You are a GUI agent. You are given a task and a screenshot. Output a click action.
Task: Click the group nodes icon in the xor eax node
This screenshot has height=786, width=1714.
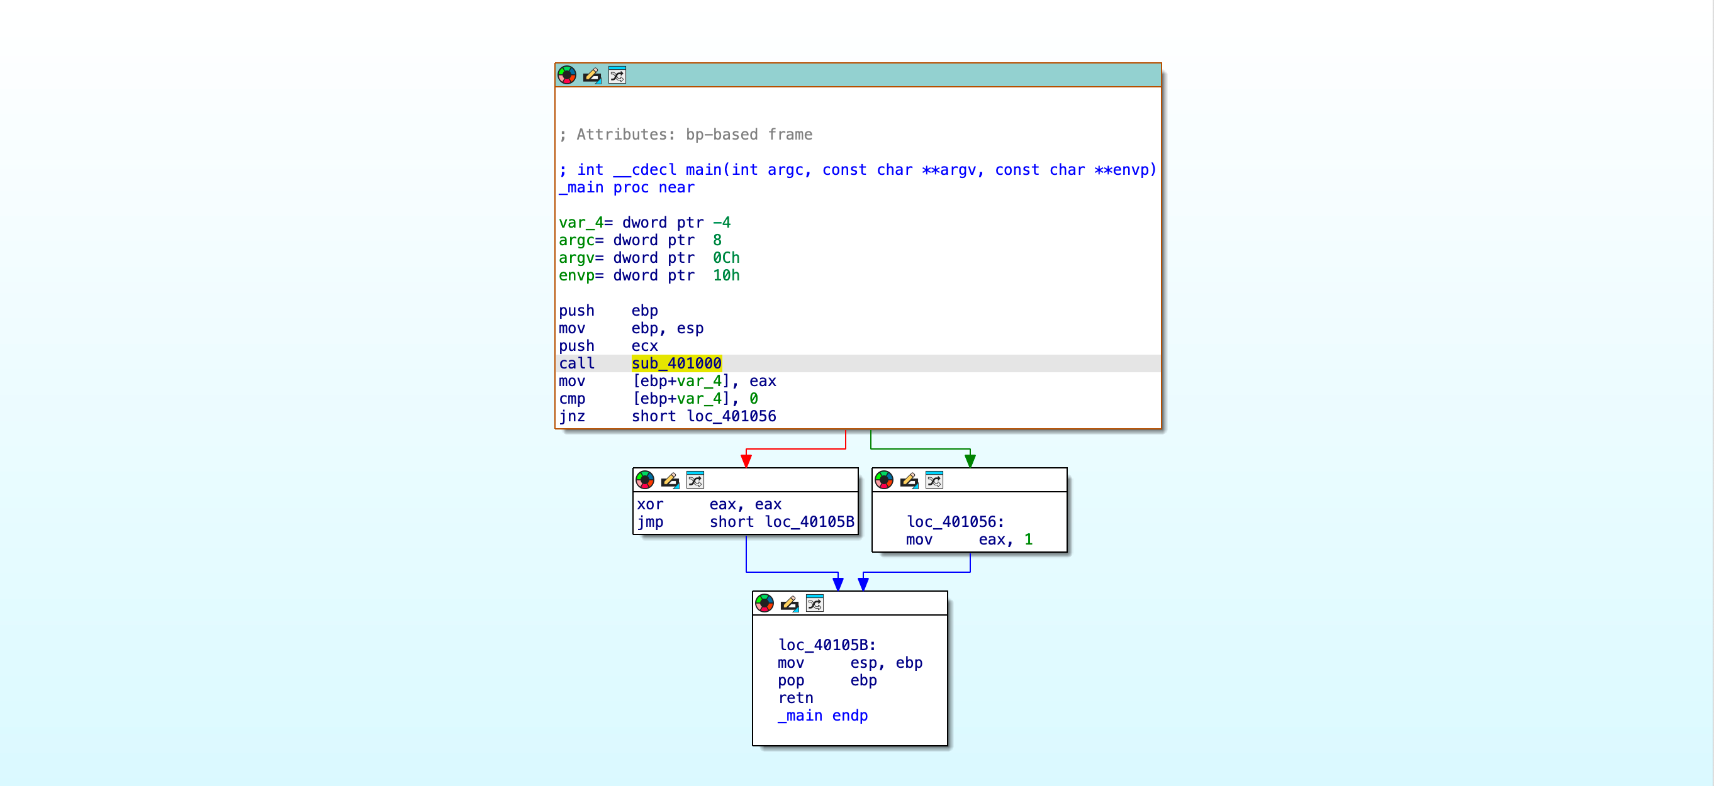(x=695, y=480)
